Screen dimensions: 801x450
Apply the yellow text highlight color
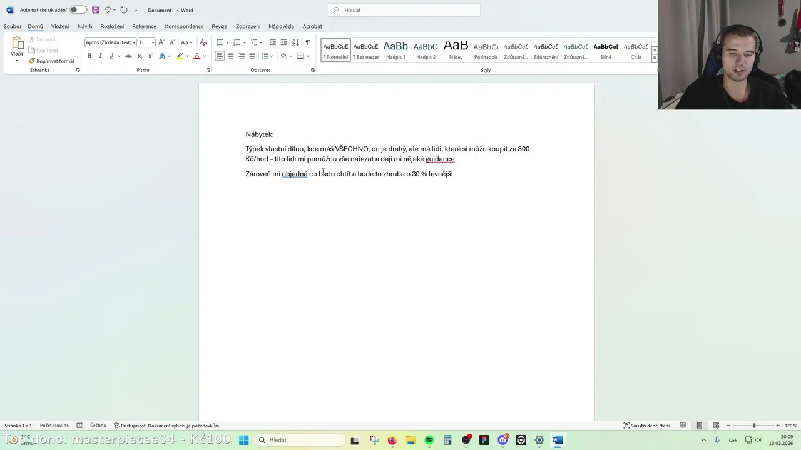(x=180, y=56)
